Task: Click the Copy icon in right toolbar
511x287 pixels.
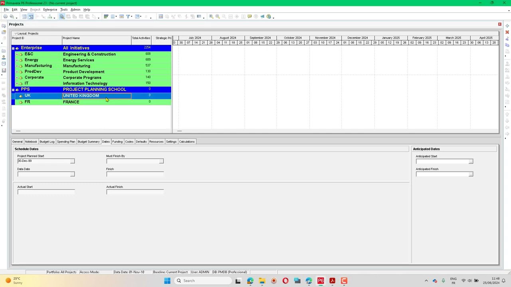Action: (507, 45)
